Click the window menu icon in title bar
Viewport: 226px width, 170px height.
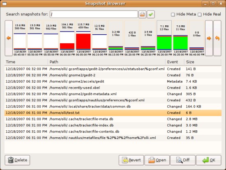point(5,4)
